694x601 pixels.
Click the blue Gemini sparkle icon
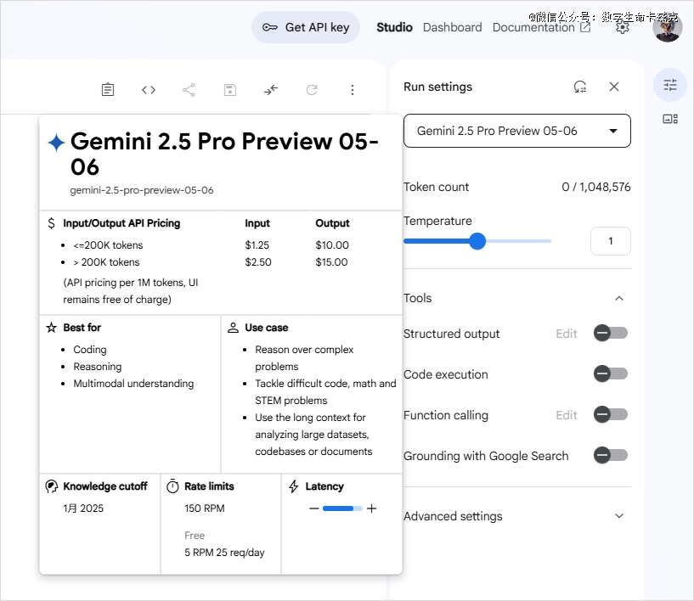pyautogui.click(x=56, y=143)
